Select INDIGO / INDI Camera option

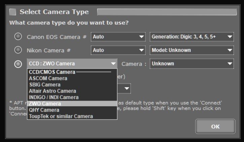click(54, 97)
